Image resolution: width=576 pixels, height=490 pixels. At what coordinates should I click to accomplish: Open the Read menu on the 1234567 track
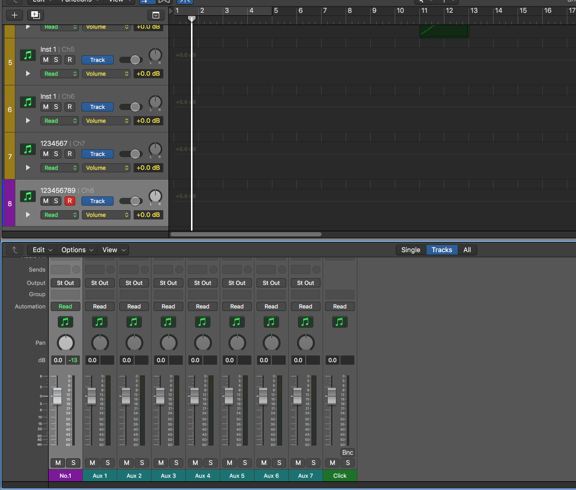[59, 168]
